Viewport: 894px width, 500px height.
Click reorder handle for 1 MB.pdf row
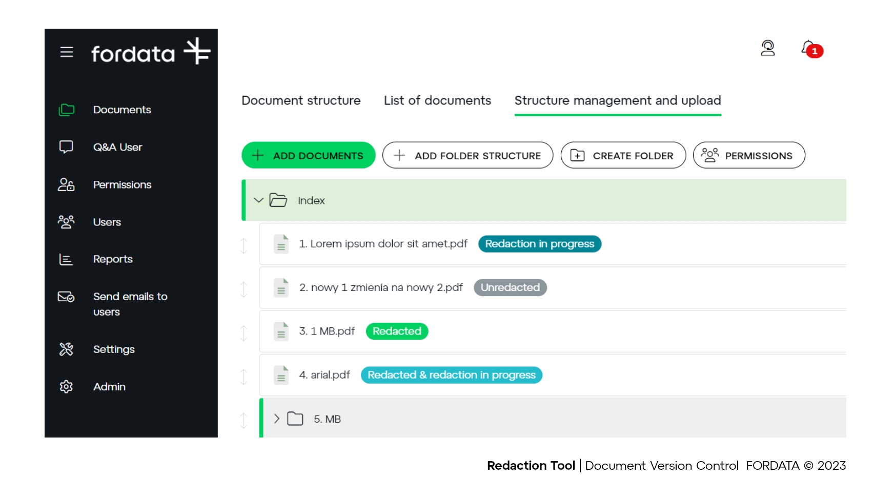click(x=244, y=333)
